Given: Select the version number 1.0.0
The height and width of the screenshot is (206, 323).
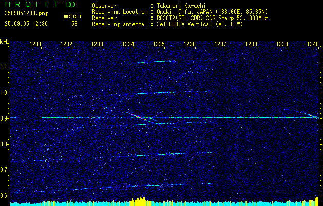Looking at the screenshot, I should click(70, 5).
